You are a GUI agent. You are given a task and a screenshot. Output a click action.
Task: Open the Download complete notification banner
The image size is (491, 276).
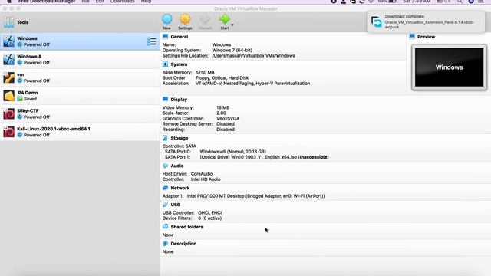click(427, 21)
